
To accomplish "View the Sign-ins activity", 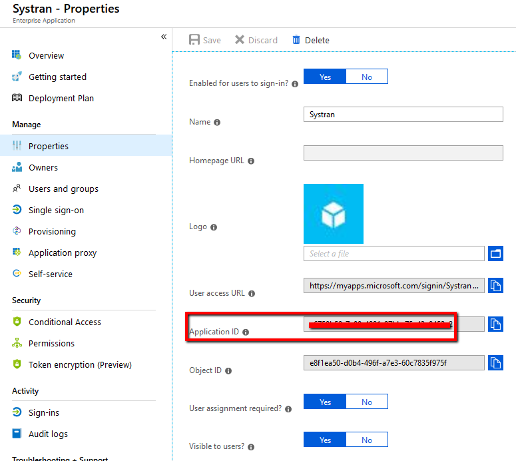I will click(x=44, y=413).
